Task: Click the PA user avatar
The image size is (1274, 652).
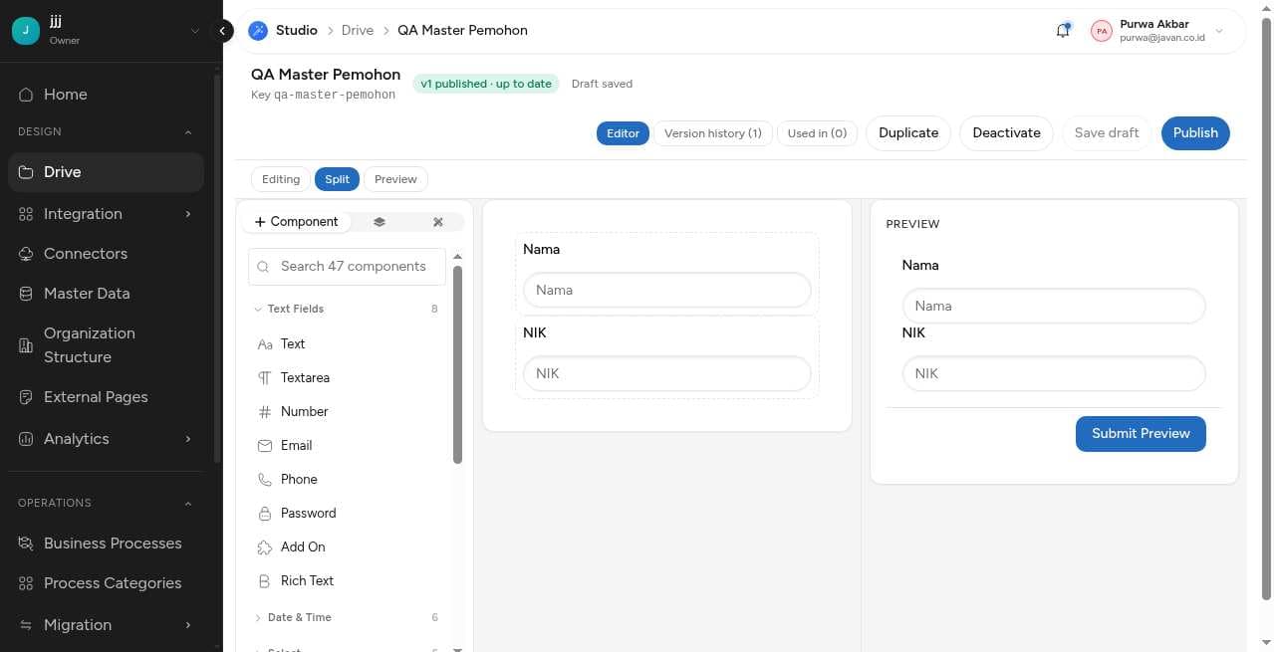Action: point(1102,31)
